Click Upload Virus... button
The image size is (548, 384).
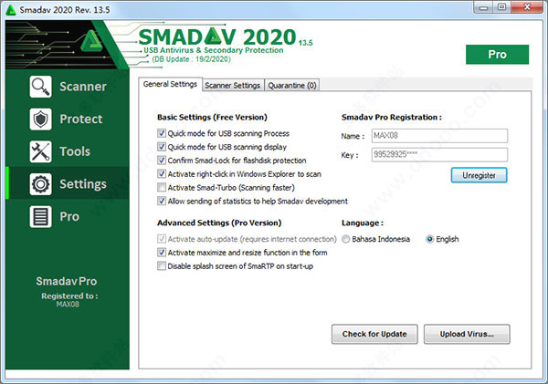point(467,334)
